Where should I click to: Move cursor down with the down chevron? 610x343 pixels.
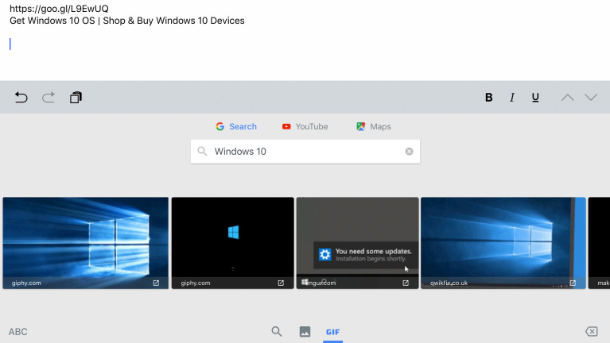[591, 98]
